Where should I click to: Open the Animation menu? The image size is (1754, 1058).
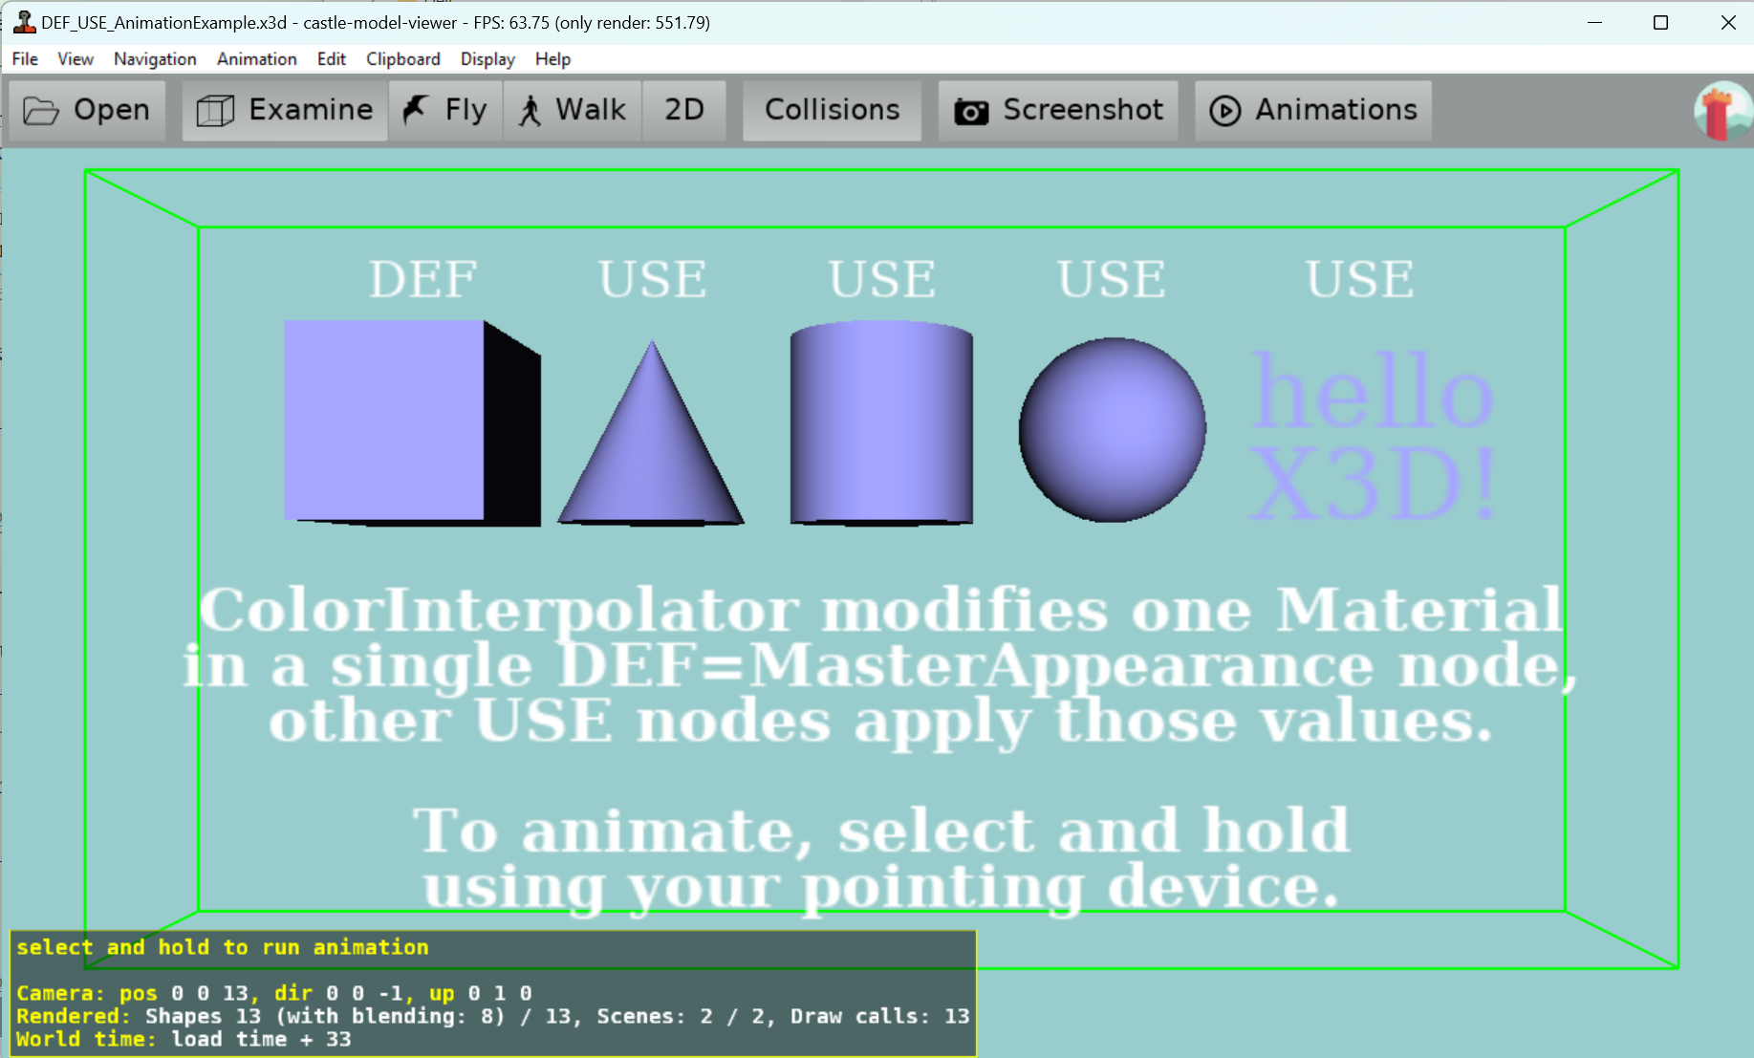256,59
